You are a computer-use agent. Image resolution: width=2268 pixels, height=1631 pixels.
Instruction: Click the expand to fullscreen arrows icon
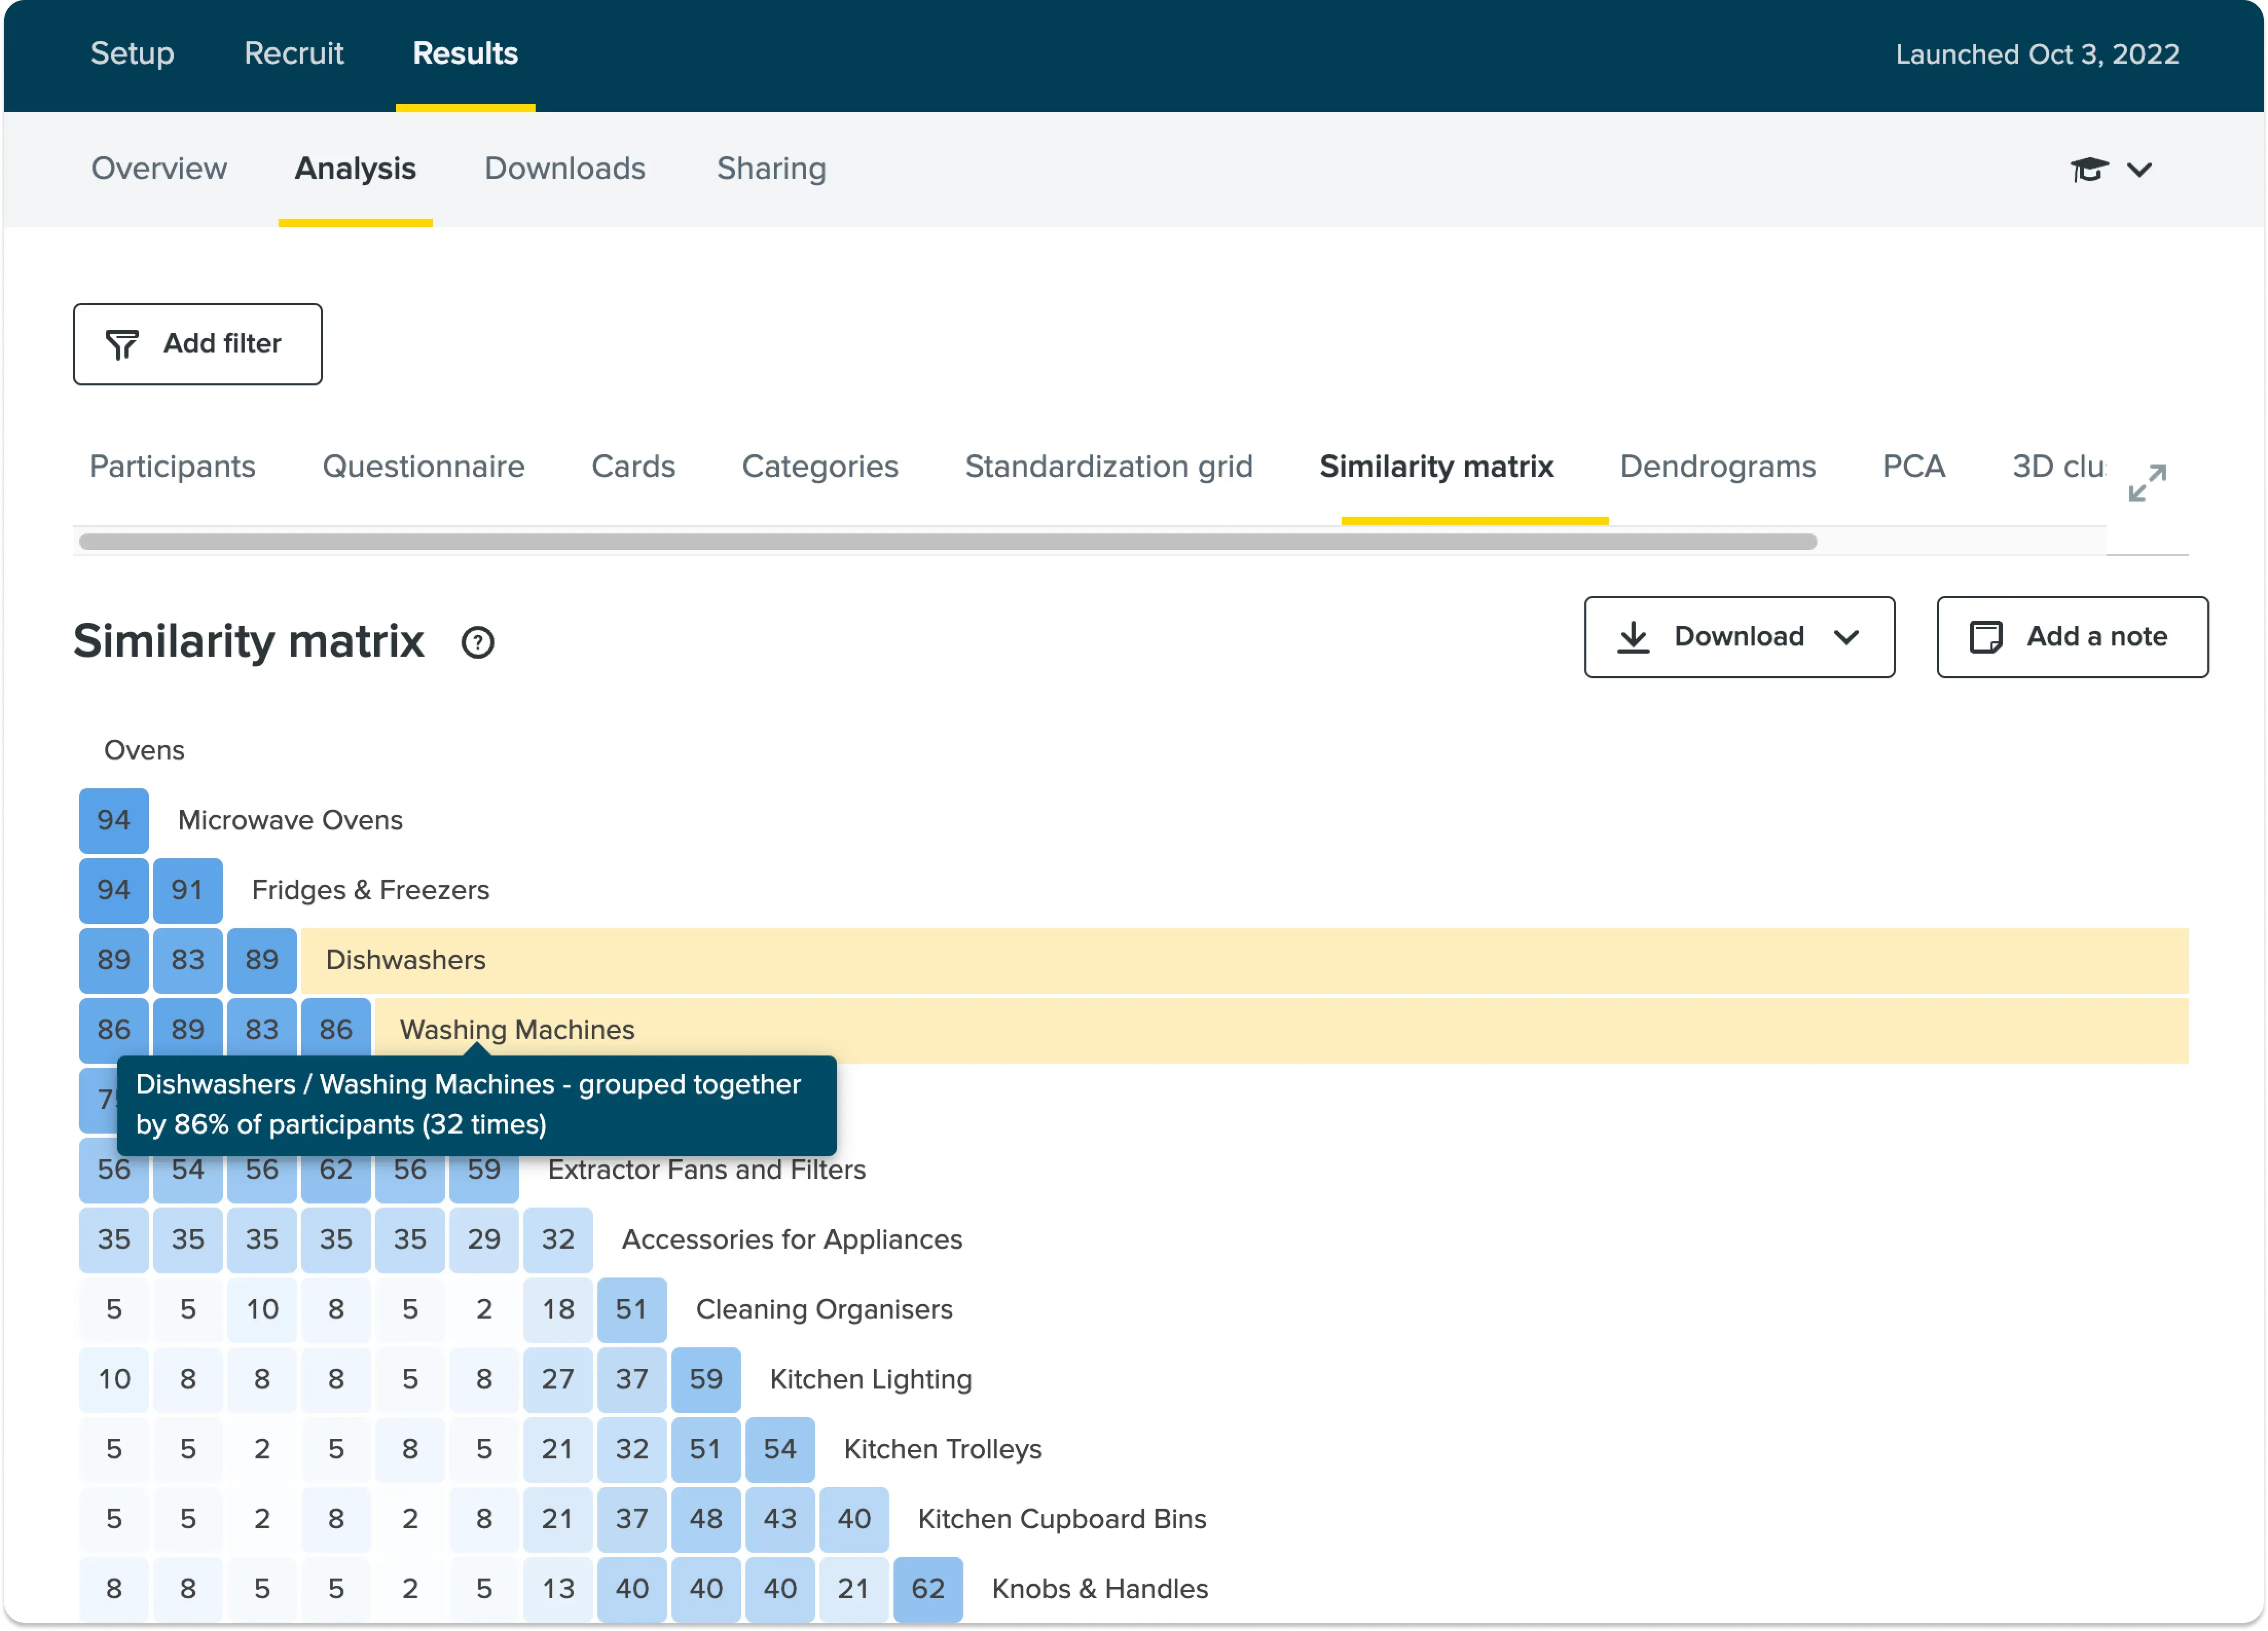click(x=2147, y=484)
